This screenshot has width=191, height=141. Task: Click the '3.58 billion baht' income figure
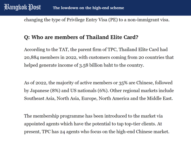tap(96, 65)
